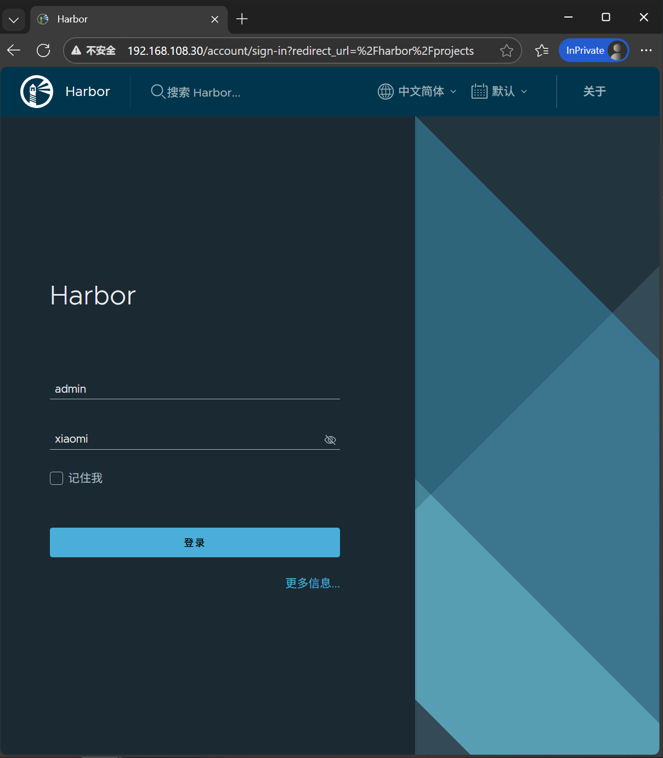Expand the 默认 theme dropdown

500,92
